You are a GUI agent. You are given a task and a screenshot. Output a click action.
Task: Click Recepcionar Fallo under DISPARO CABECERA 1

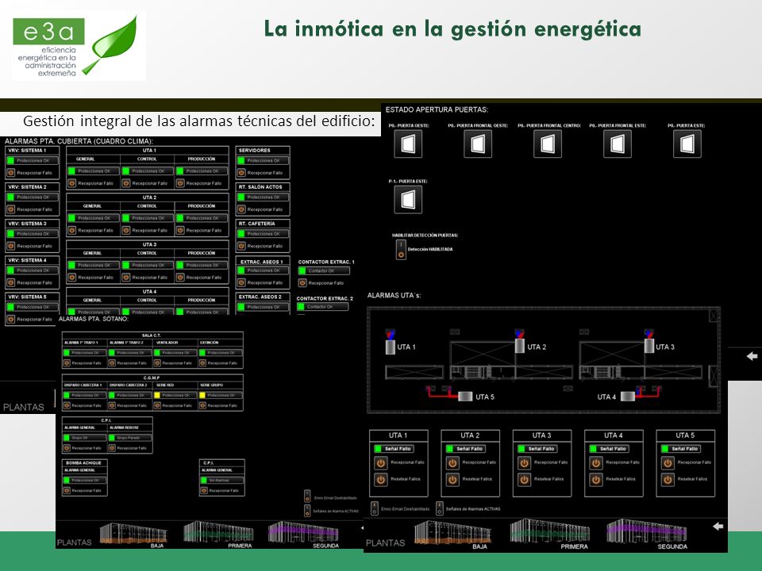coord(67,405)
